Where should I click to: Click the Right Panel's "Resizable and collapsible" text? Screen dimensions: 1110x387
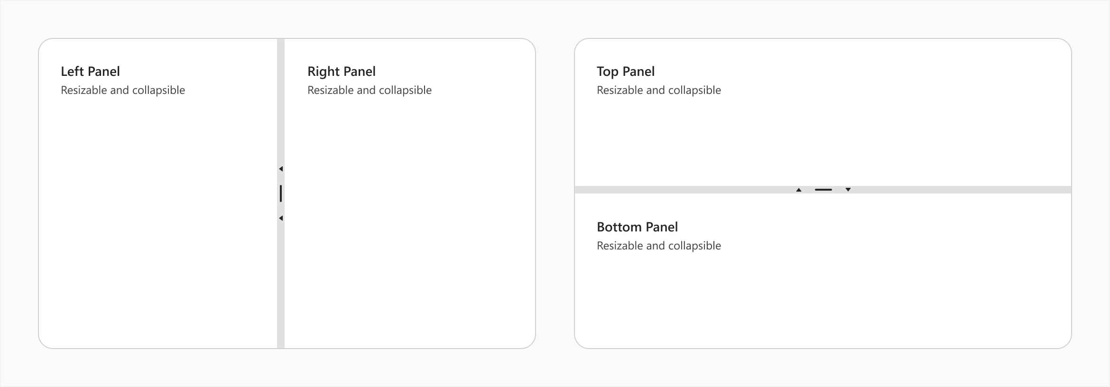pyautogui.click(x=370, y=90)
